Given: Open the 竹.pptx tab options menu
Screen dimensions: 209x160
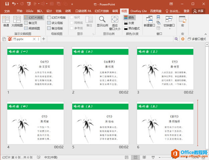Looking at the screenshot, I should pyautogui.click(x=38, y=39).
